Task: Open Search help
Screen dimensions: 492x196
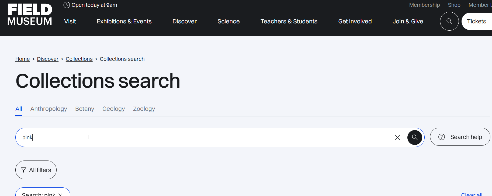Action: (460, 137)
